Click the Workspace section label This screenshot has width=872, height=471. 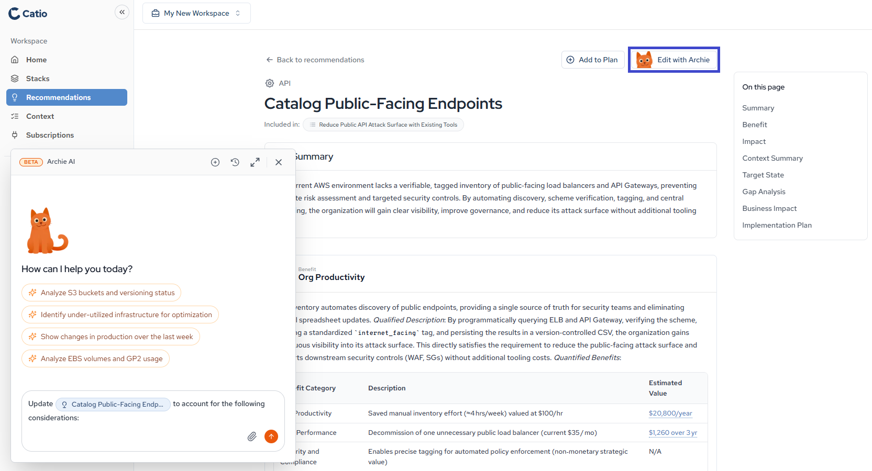click(x=29, y=41)
